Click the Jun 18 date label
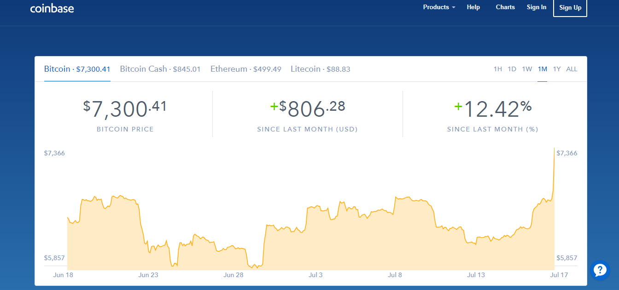Image resolution: width=619 pixels, height=290 pixels. click(x=64, y=275)
